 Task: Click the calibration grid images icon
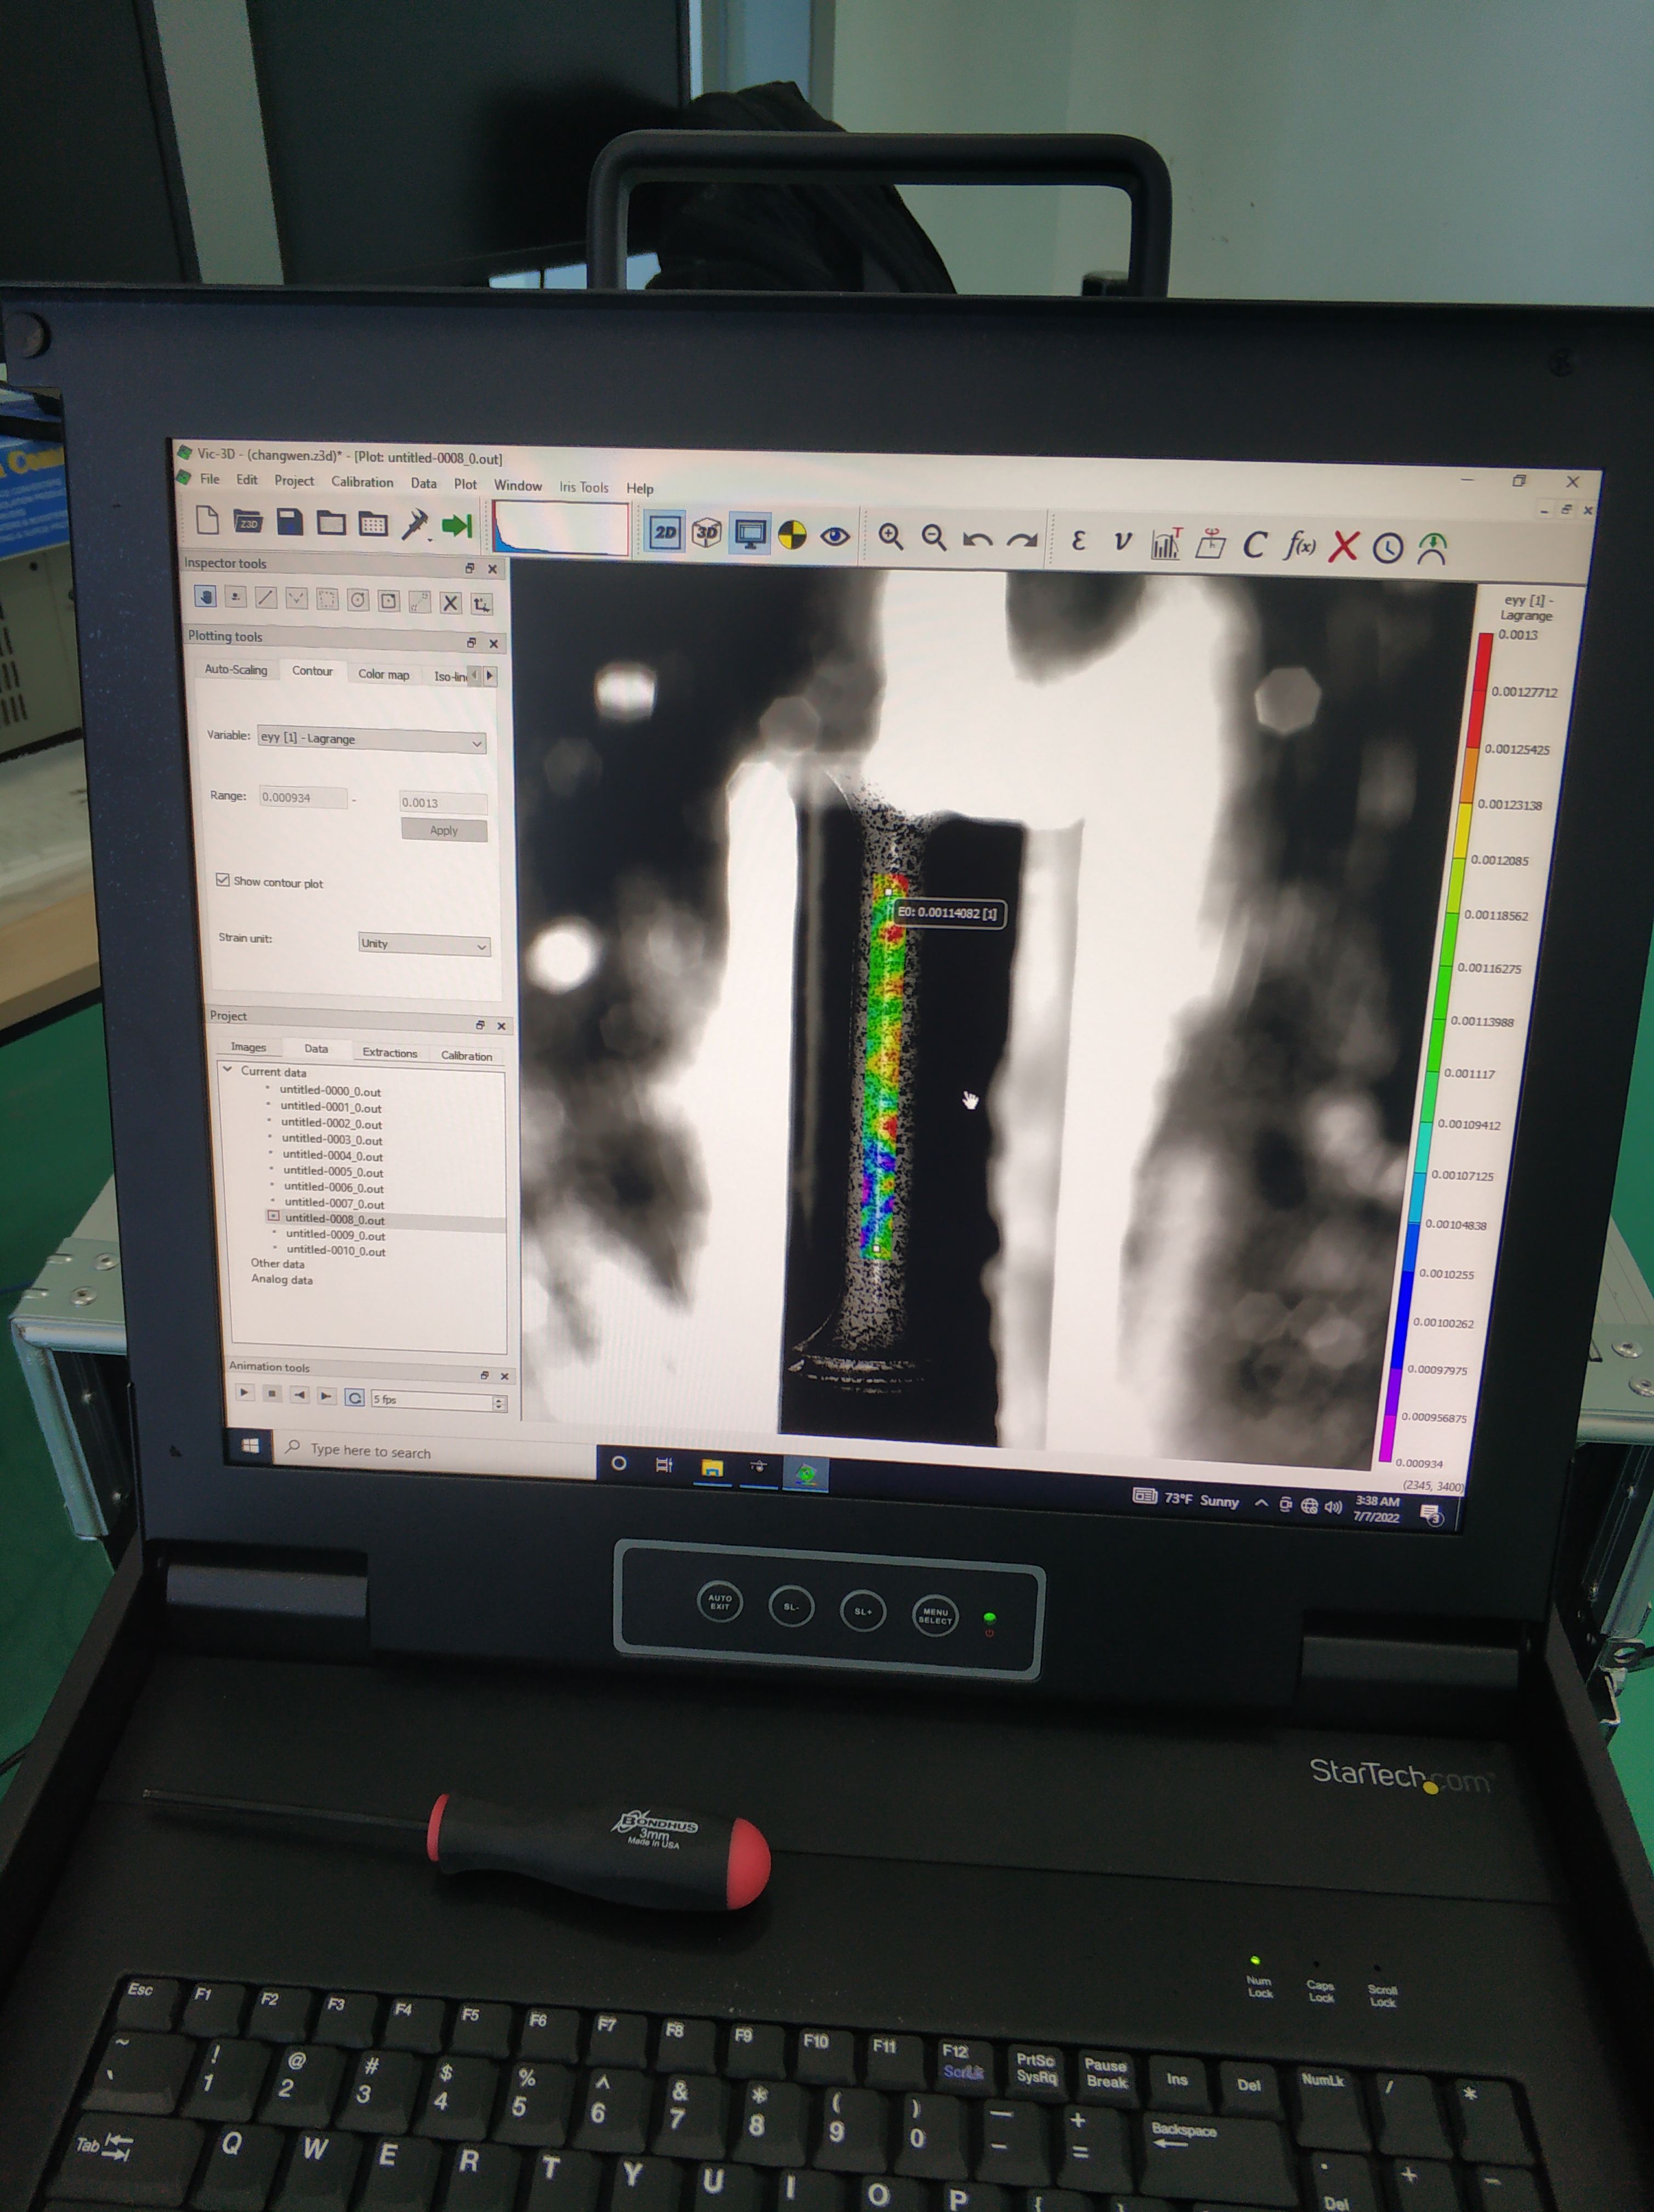[x=373, y=524]
